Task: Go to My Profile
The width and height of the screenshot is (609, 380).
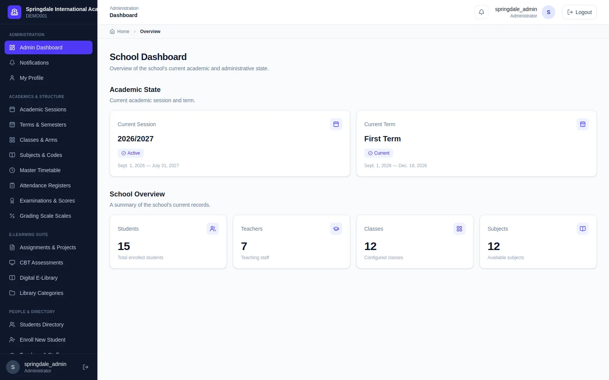Action: [x=48, y=78]
